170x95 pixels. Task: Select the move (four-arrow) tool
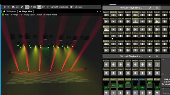(x=27, y=7)
